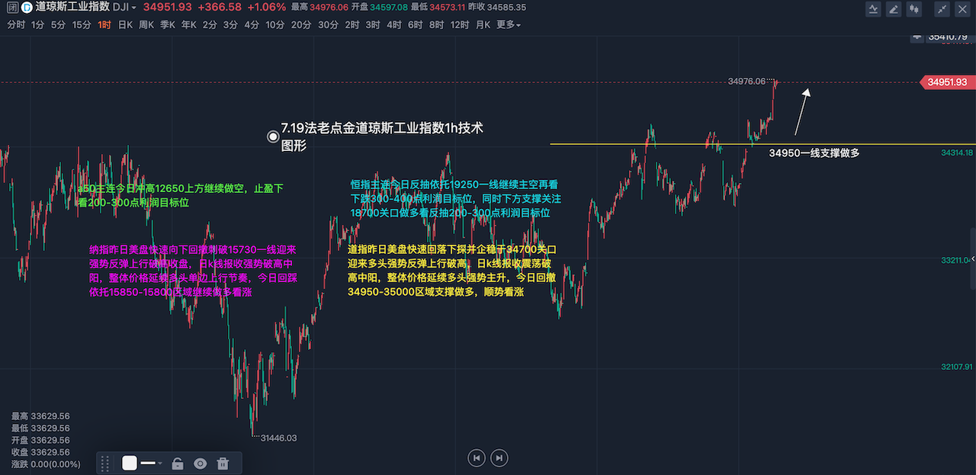Click the app logo next to the index name
The width and height of the screenshot is (976, 475).
[26, 8]
